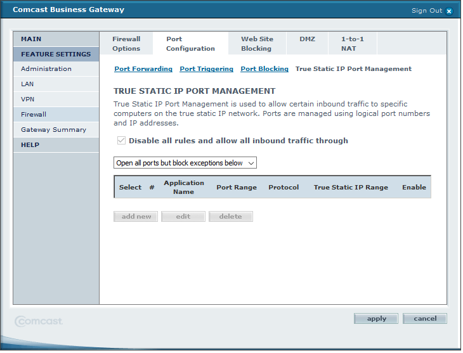Viewport: 463px width, 353px height.
Task: Open HELP in the sidebar
Action: click(x=56, y=146)
